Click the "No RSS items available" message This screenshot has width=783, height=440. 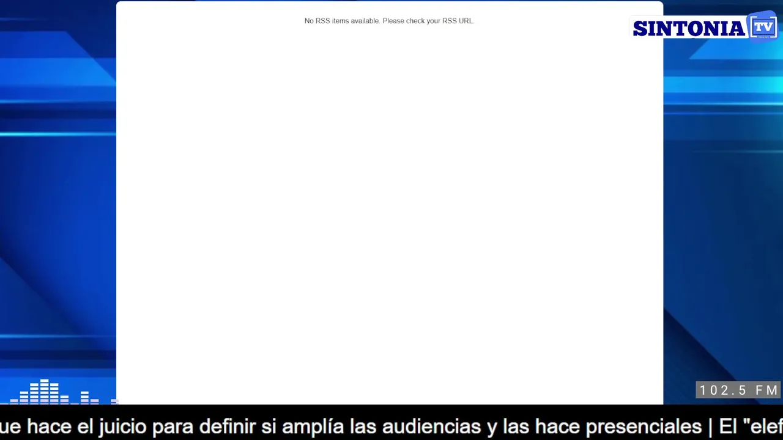[x=389, y=21]
